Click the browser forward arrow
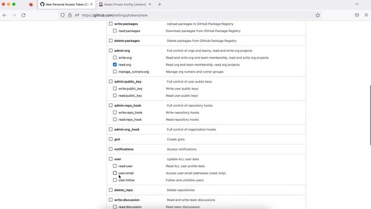 click(x=14, y=15)
